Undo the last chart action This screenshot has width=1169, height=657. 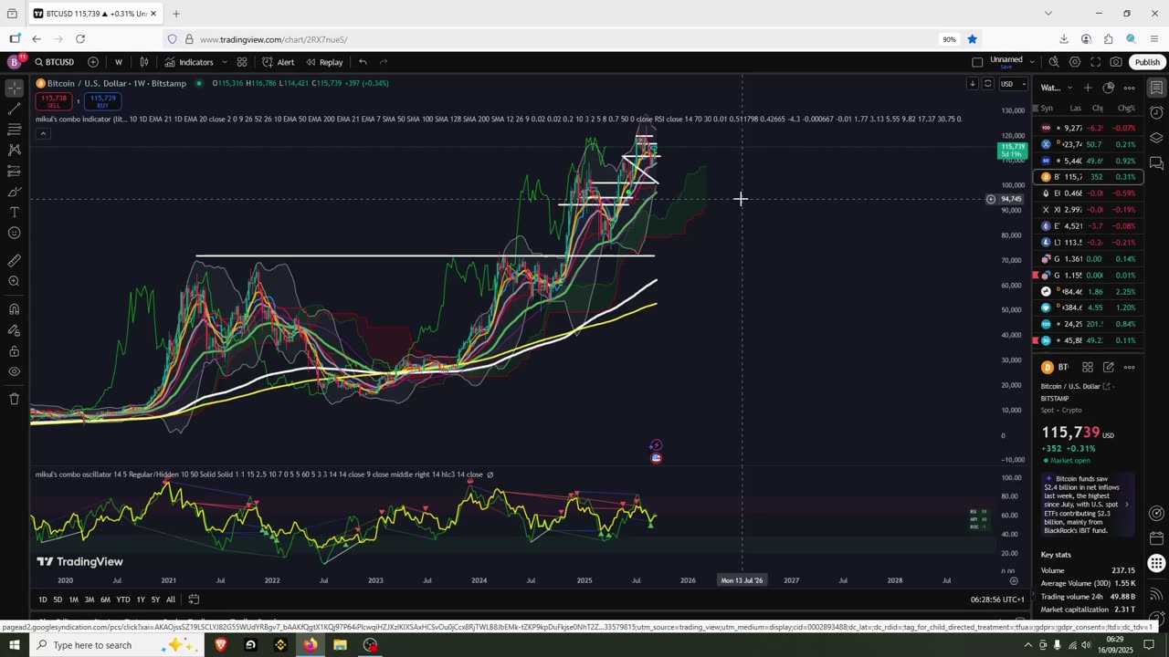point(363,62)
